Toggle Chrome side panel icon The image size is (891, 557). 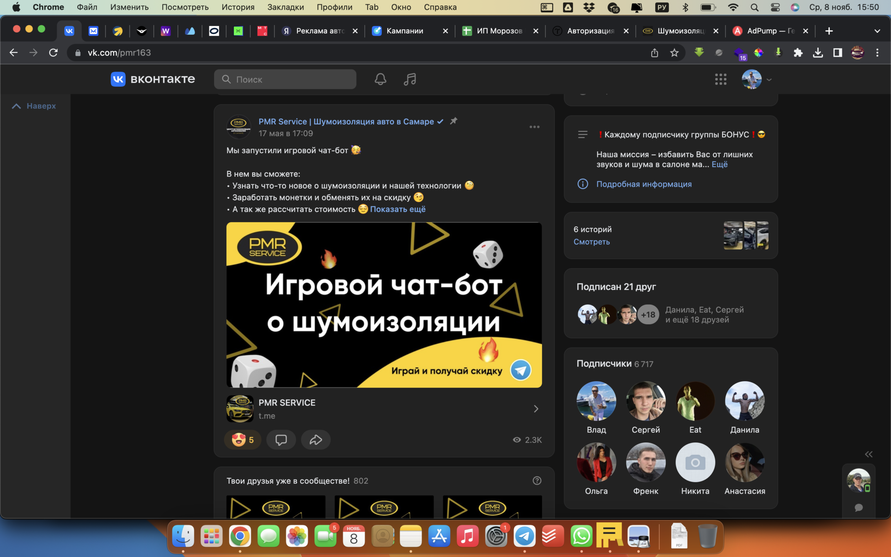pyautogui.click(x=838, y=53)
